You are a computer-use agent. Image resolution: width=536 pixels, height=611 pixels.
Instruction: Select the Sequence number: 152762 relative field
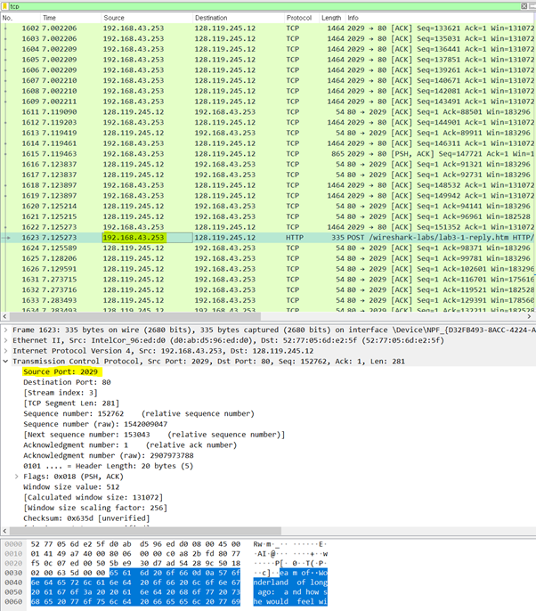point(139,414)
